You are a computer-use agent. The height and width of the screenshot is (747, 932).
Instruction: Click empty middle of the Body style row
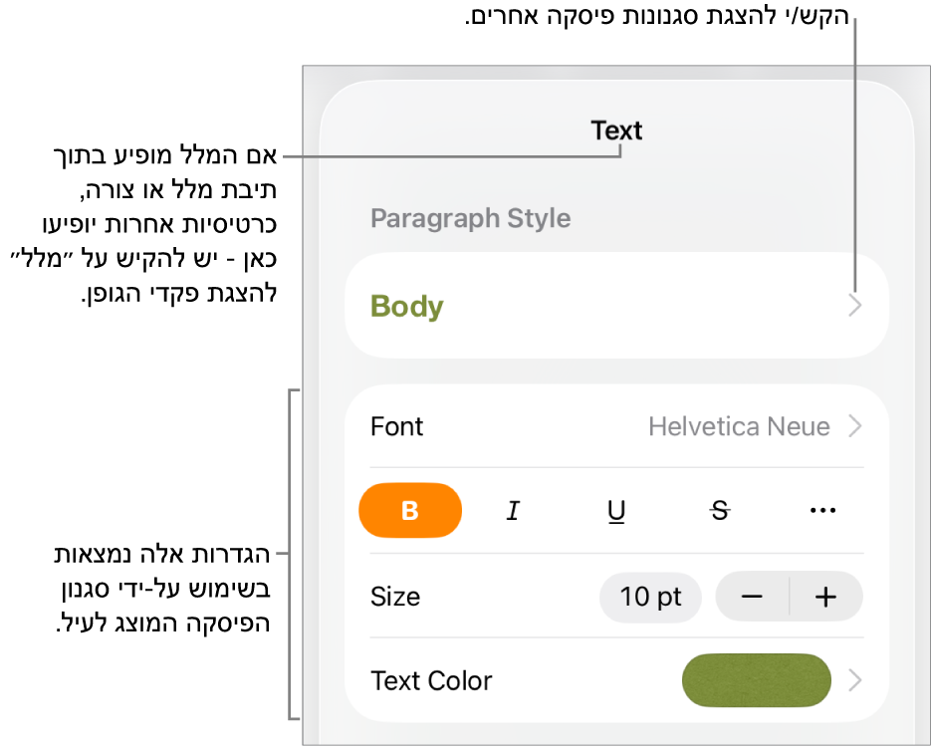[x=637, y=306]
